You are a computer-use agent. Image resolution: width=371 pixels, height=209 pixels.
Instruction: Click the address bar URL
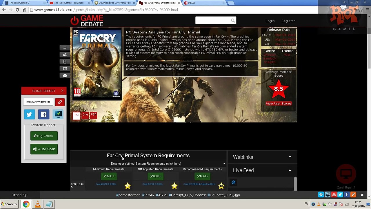(106, 10)
